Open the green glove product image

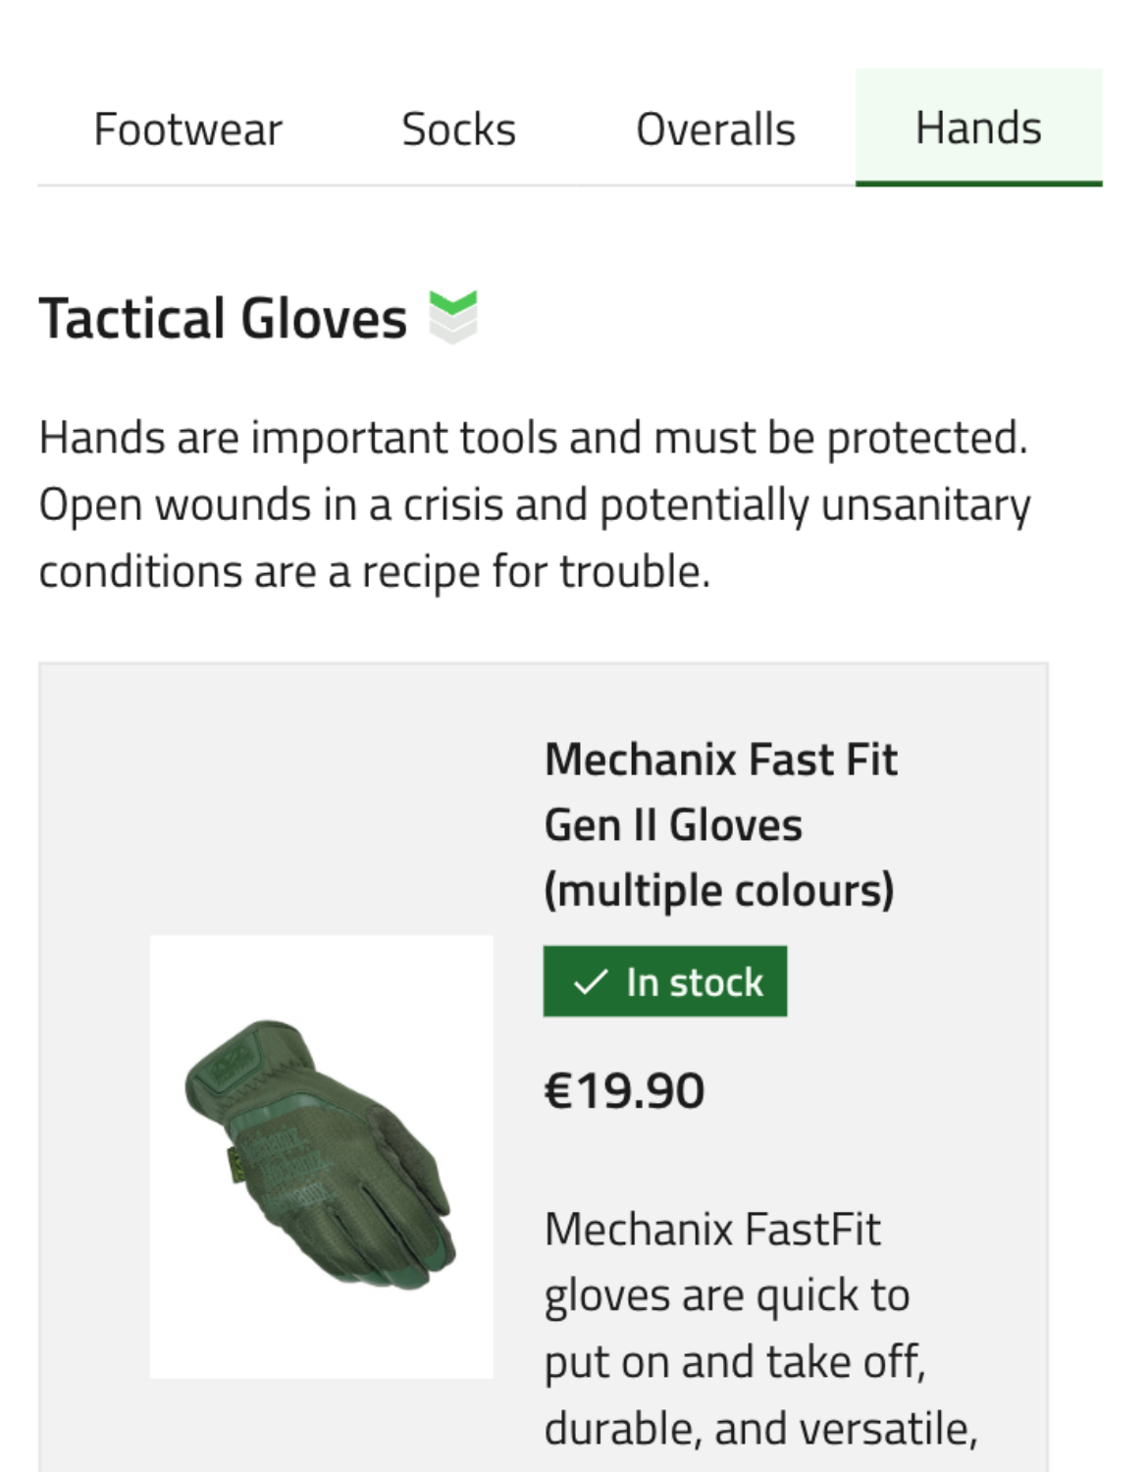click(x=322, y=1157)
